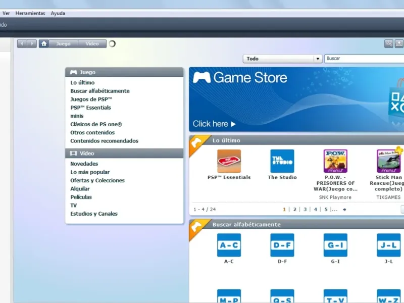Open the PSP Essentials thumbnail in Lo último
The height and width of the screenshot is (303, 404).
[x=229, y=161]
